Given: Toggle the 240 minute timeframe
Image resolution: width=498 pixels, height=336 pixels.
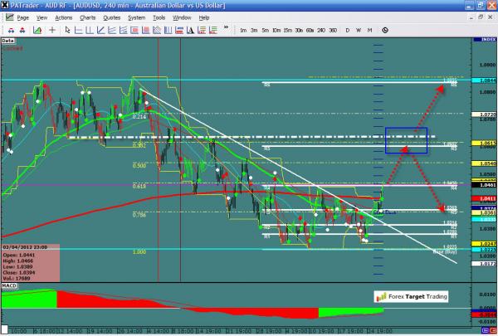Looking at the screenshot, I should click(321, 30).
